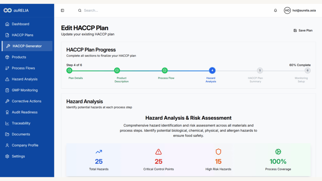This screenshot has height=181, width=322.
Task: Open the hoi@aurelia.asia account link
Action: (x=304, y=10)
